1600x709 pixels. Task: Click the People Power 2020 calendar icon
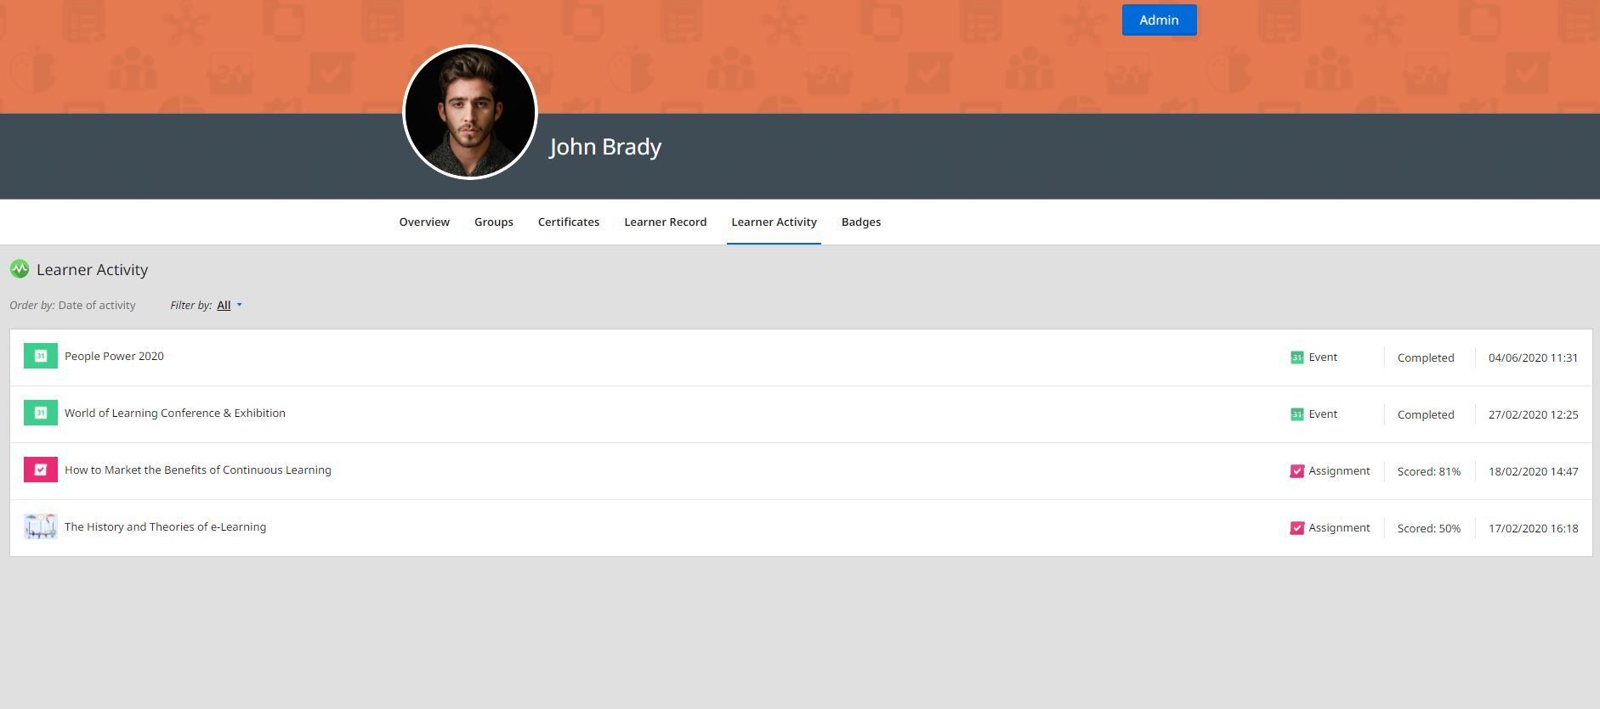point(41,356)
